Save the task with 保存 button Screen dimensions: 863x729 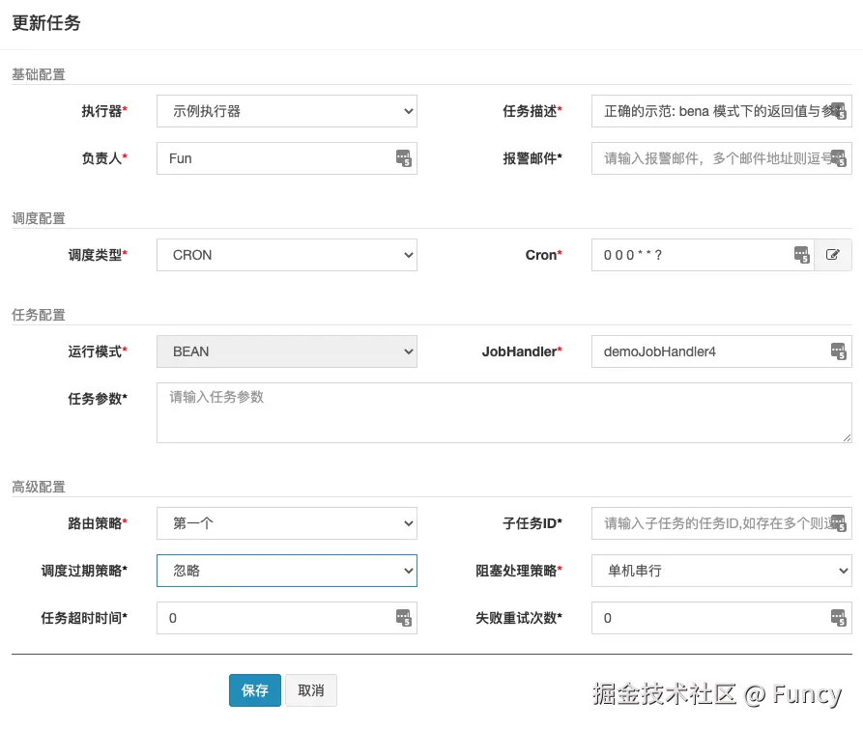255,690
